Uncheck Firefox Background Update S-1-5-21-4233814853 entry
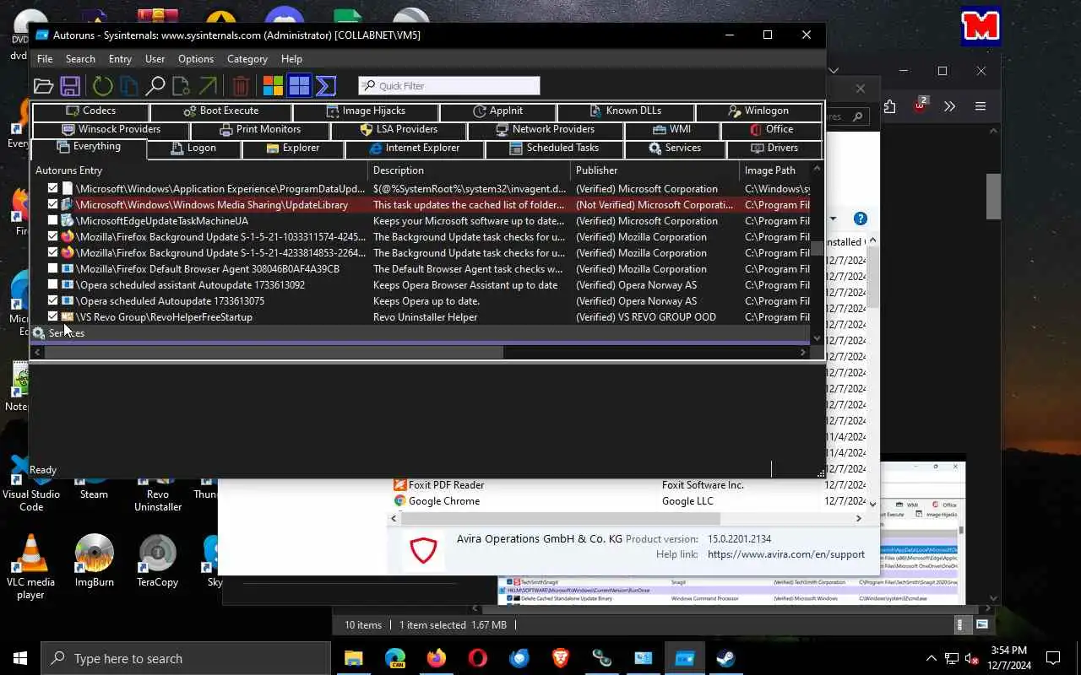Viewport: 1081px width, 675px height. point(53,252)
